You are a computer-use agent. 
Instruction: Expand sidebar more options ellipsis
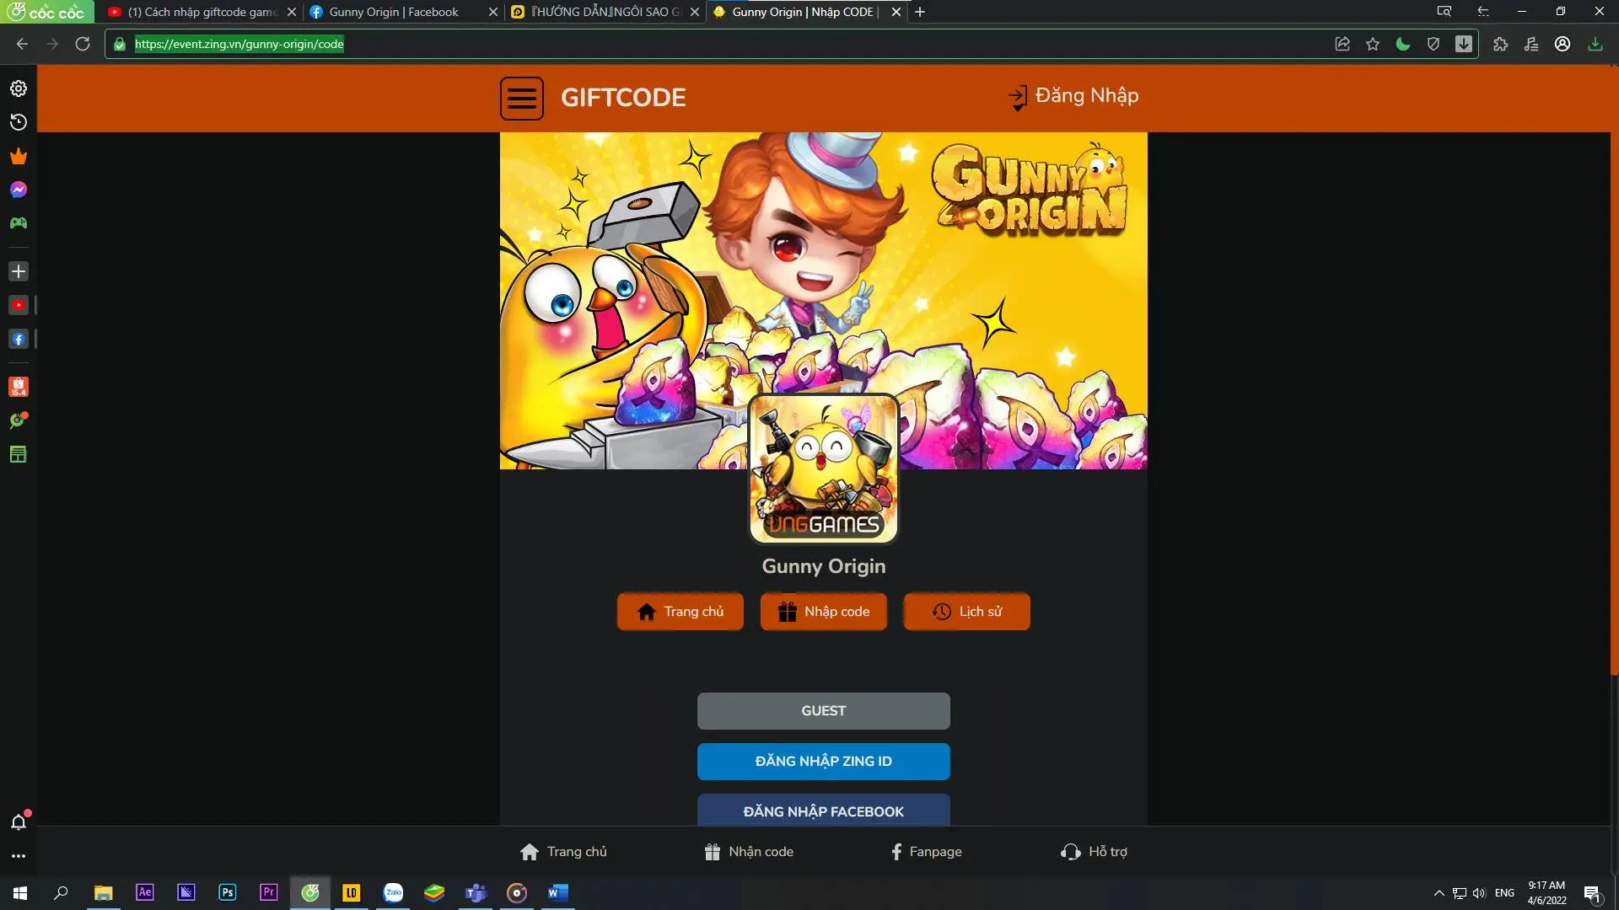[19, 856]
